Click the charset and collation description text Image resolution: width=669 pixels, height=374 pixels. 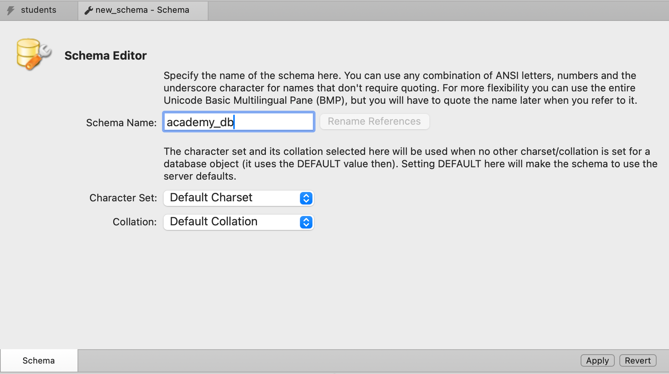410,164
